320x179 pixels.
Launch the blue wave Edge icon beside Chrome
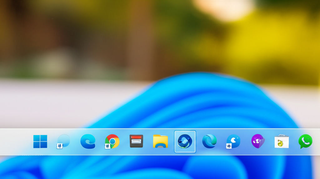tap(88, 141)
